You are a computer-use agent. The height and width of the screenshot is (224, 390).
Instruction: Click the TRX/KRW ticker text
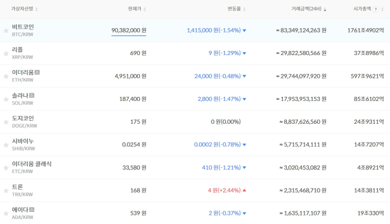click(x=22, y=194)
